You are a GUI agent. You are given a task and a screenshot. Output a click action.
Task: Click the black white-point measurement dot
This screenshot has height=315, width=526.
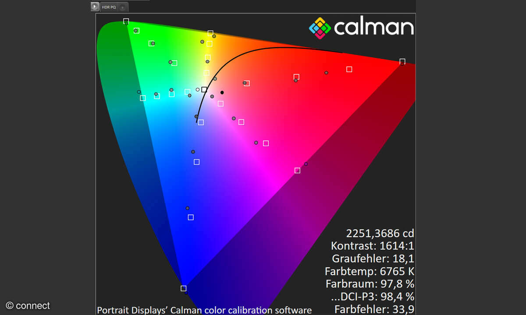(x=222, y=93)
